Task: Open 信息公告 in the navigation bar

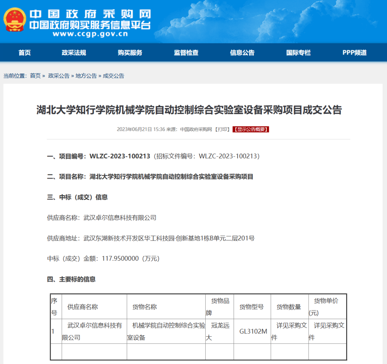Action: pyautogui.click(x=242, y=53)
